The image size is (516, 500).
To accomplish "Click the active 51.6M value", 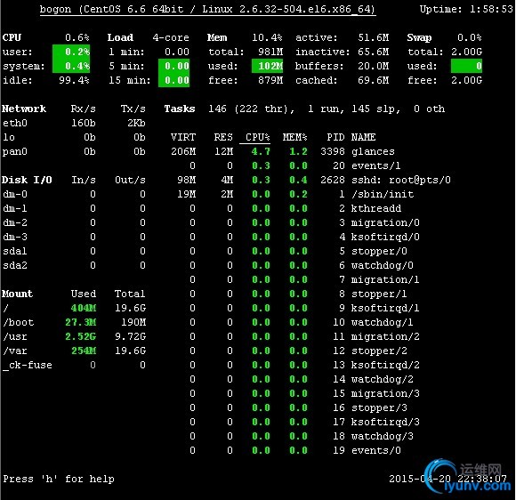I will point(374,37).
